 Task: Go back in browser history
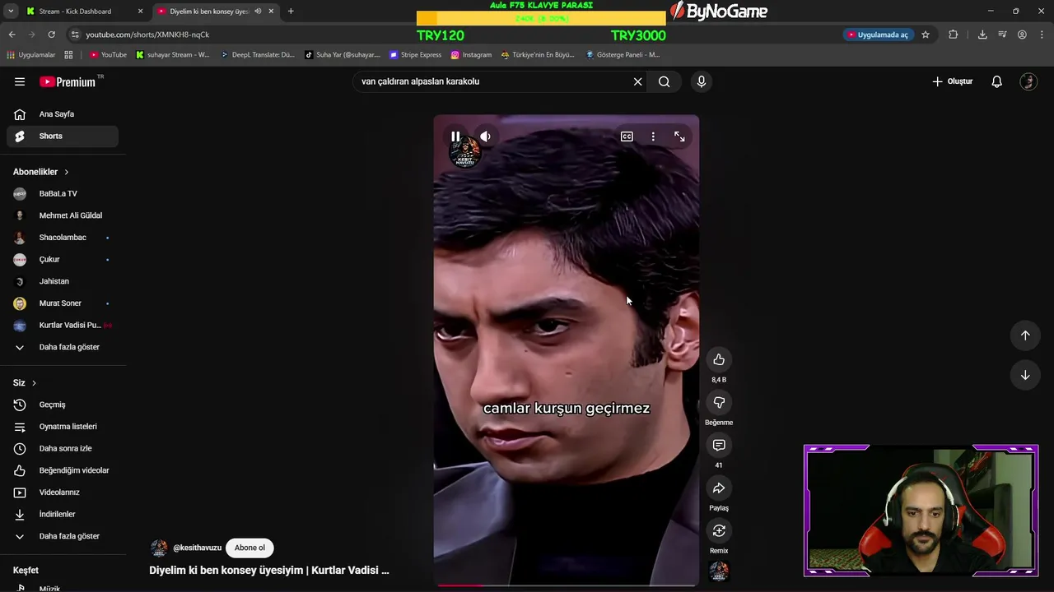point(12,35)
